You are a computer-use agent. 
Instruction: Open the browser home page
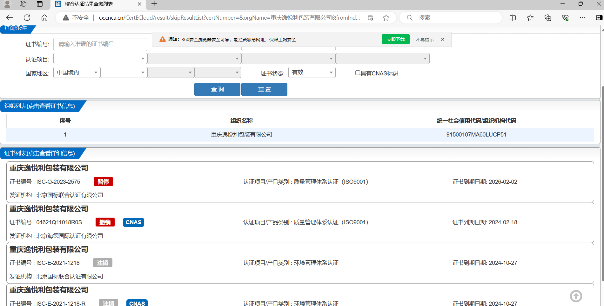[44, 18]
